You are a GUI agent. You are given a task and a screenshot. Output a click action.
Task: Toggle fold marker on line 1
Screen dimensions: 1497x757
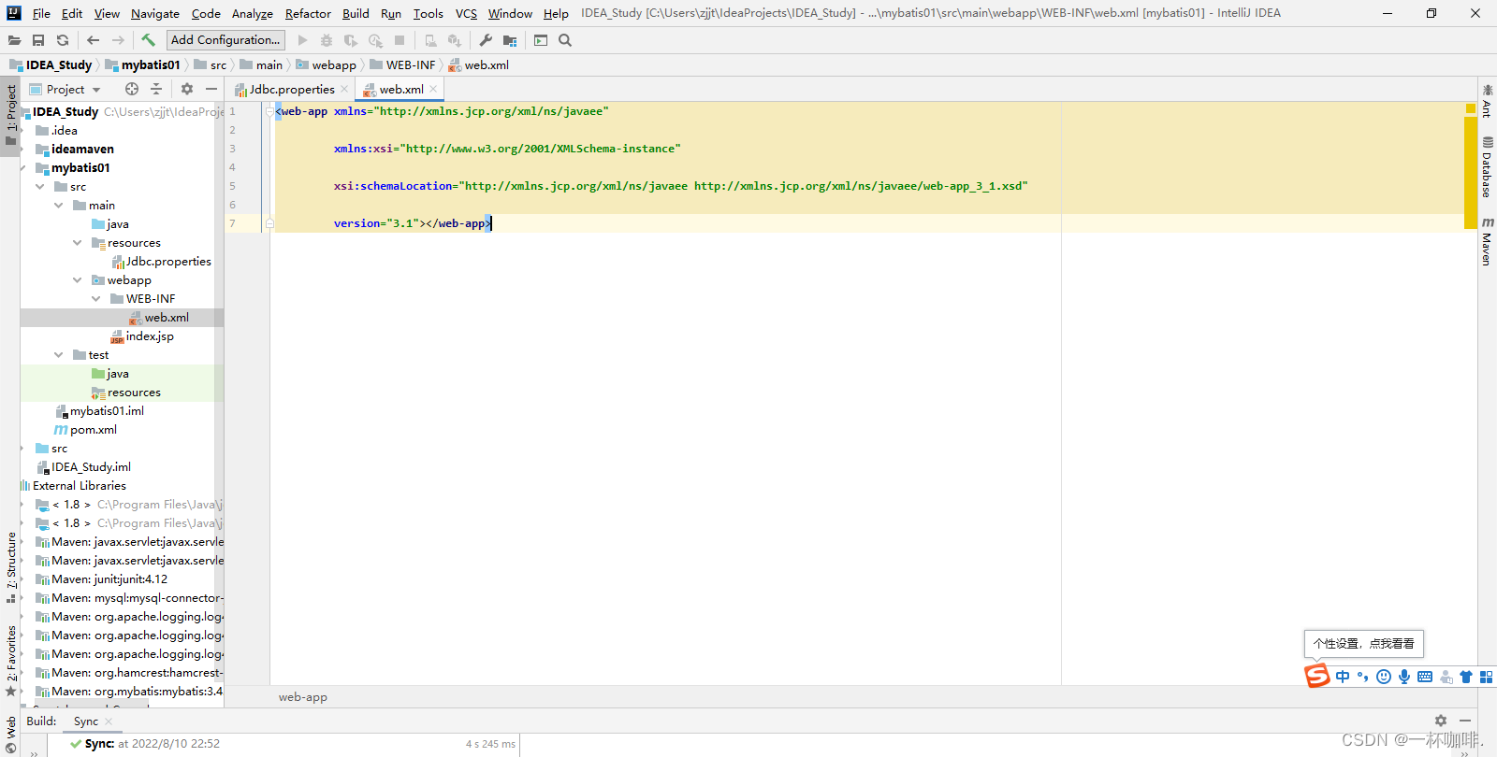[x=269, y=111]
